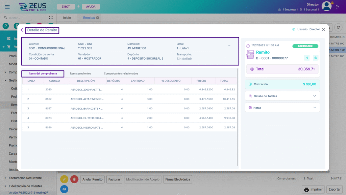
Task: Click the Remito document icon
Action: tap(250, 55)
